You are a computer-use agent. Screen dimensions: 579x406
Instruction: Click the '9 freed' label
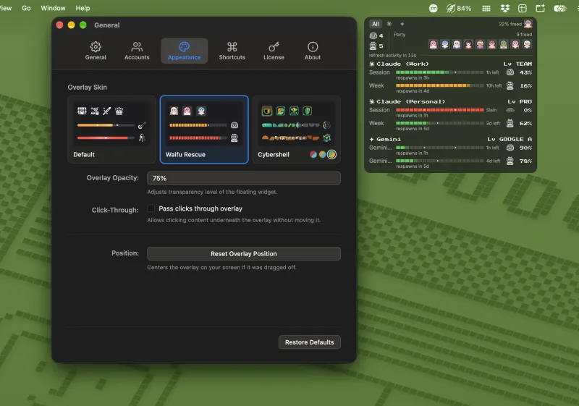(x=524, y=34)
